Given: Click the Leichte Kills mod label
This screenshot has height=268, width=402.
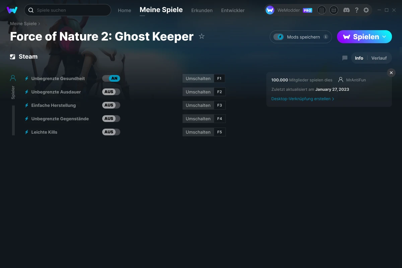Looking at the screenshot, I should (44, 132).
